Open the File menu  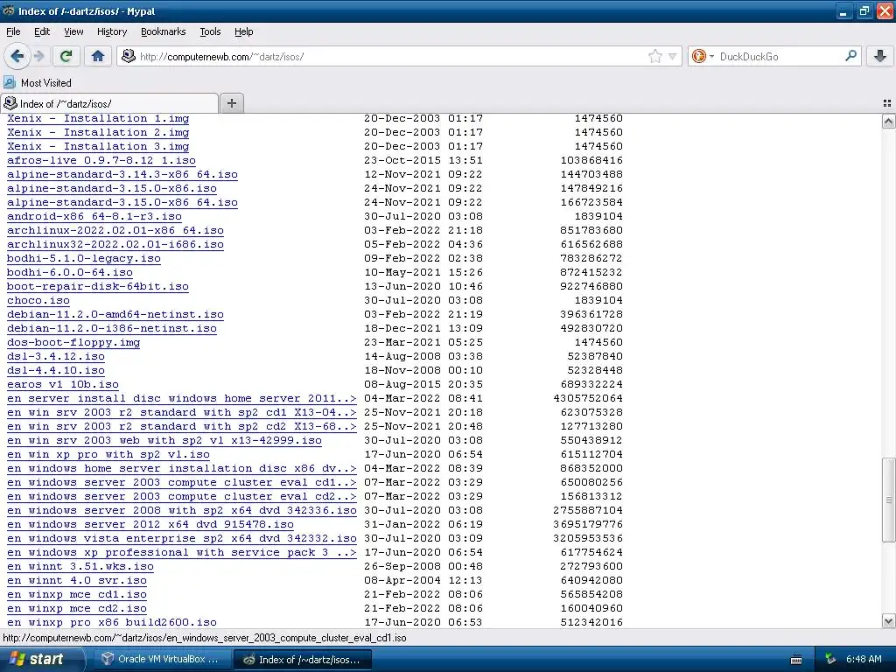coord(13,32)
